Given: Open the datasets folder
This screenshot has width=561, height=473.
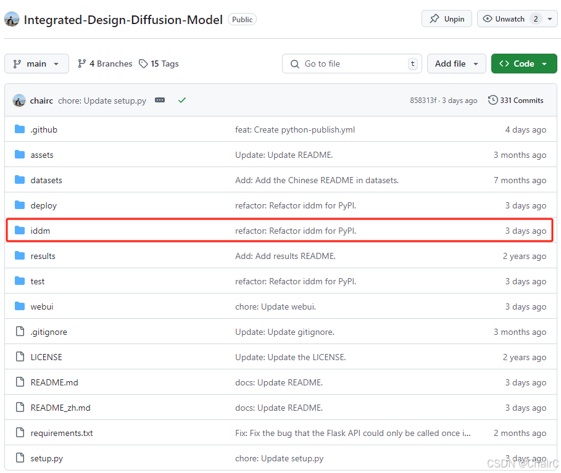Looking at the screenshot, I should pos(46,180).
